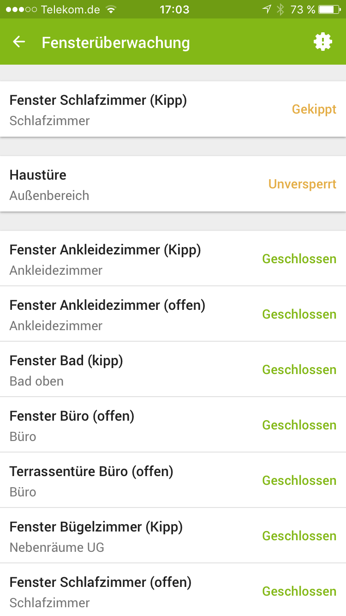Tap the 17:03 clock in status bar
The image size is (346, 616).
(173, 9)
